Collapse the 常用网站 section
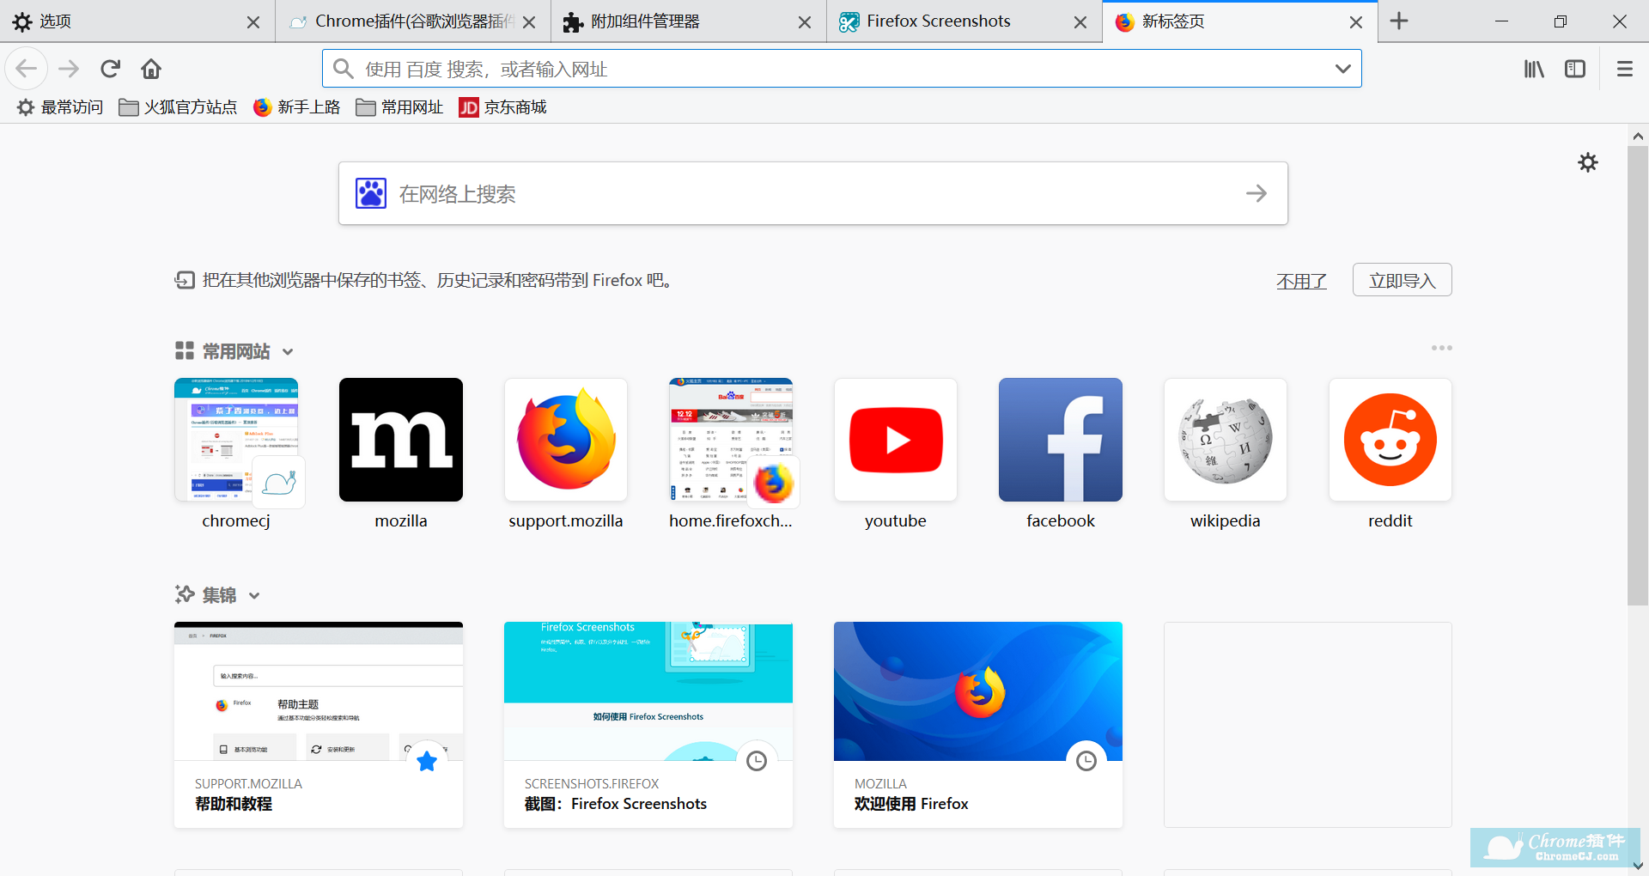 288,352
